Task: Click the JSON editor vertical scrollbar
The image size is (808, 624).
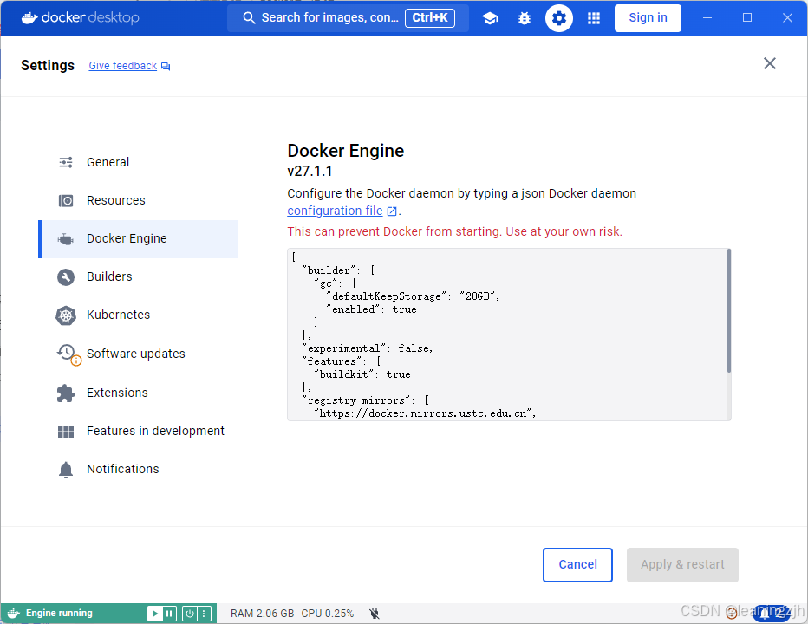Action: click(728, 310)
